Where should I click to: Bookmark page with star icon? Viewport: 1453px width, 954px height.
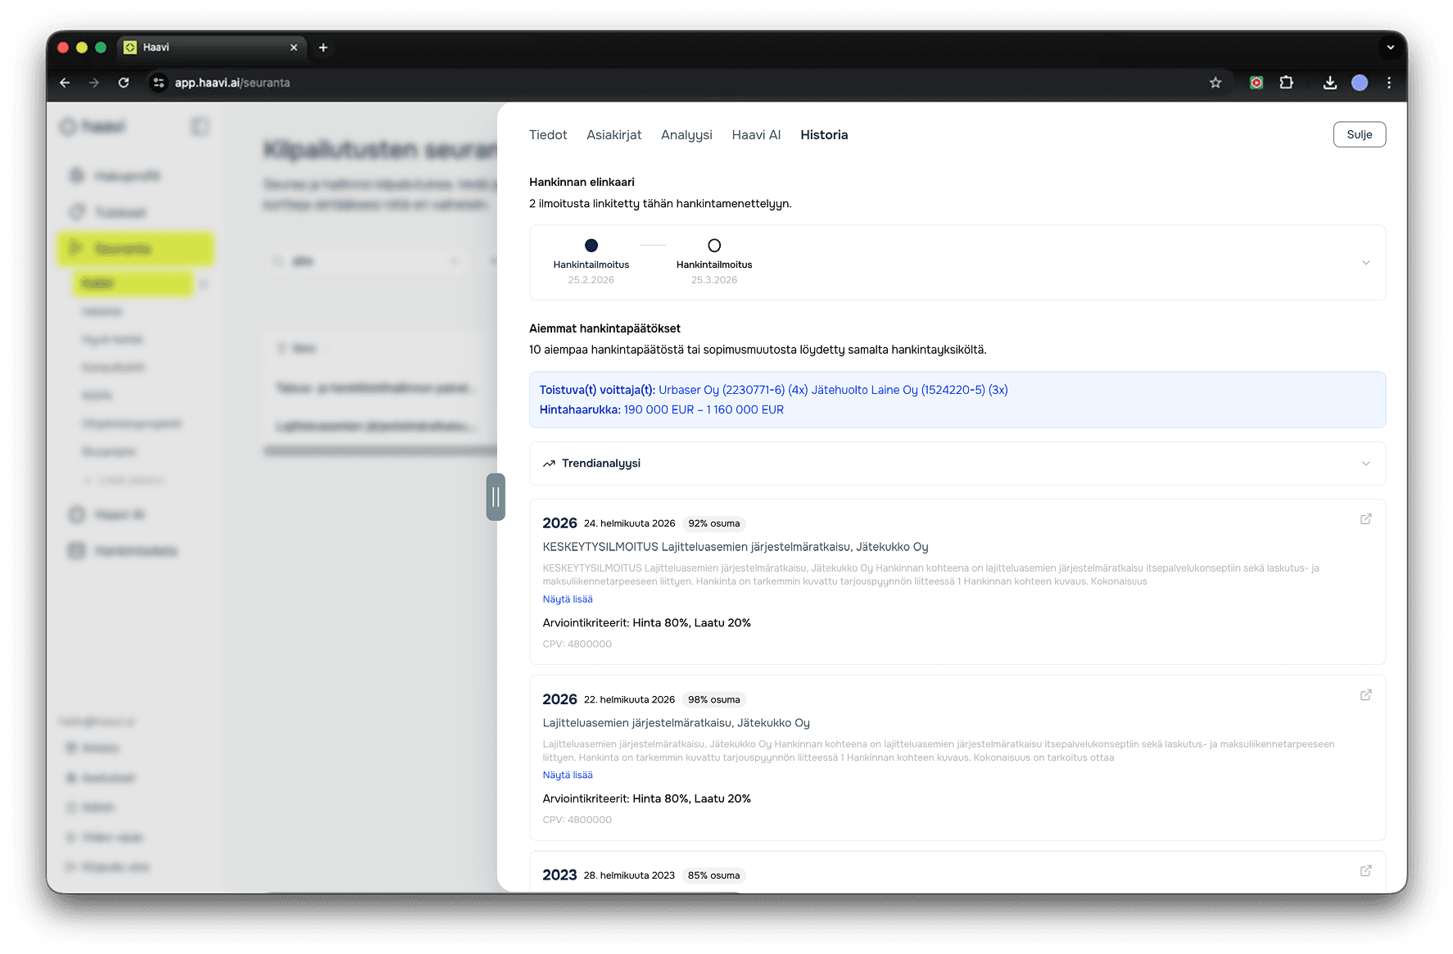1215,83
